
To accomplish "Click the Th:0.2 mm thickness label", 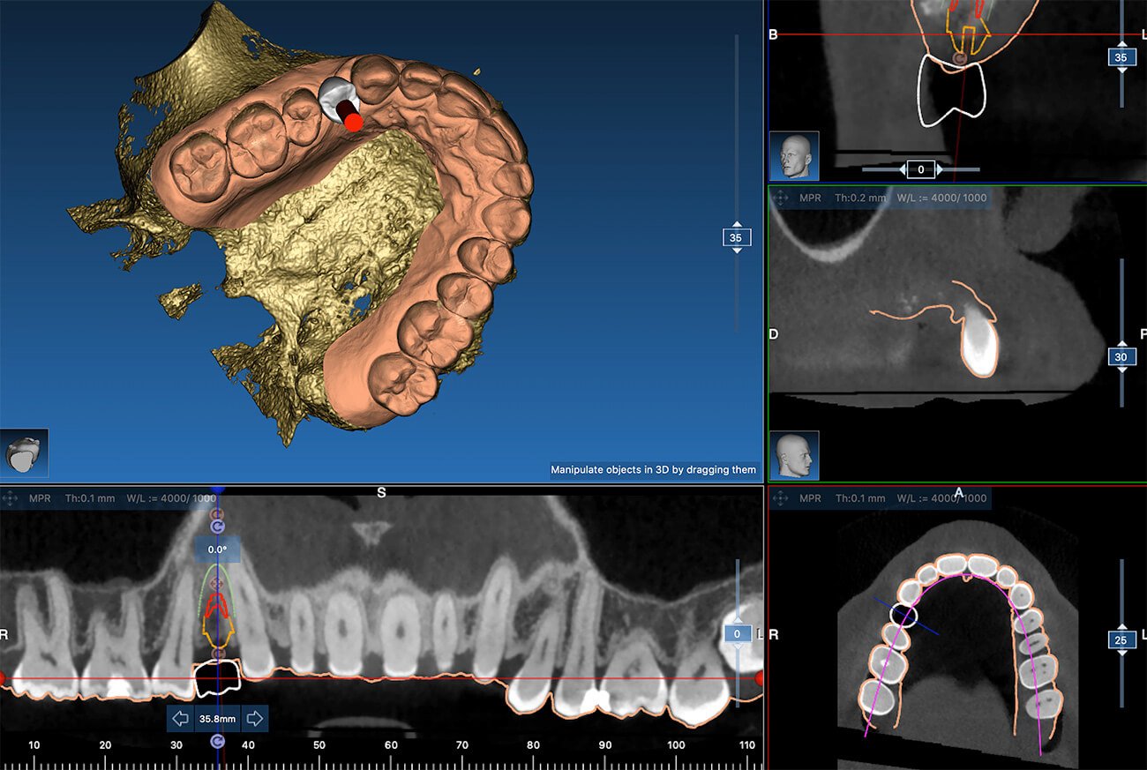I will point(858,198).
